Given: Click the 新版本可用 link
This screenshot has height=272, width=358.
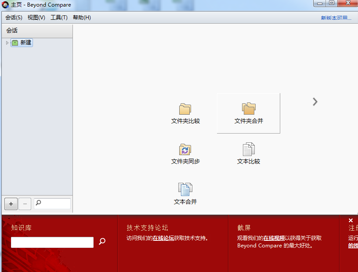Looking at the screenshot, I should [336, 18].
